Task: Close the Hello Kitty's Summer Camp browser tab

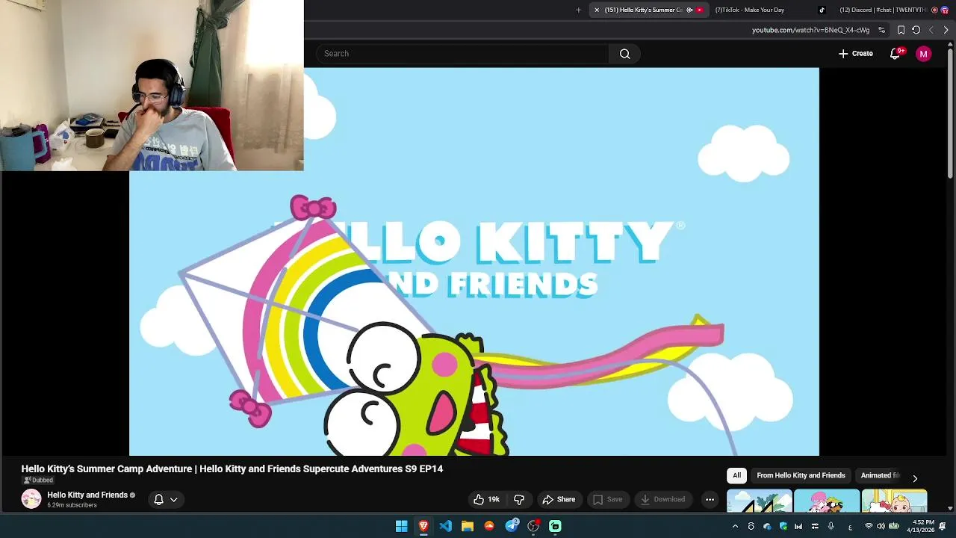Action: [x=597, y=10]
